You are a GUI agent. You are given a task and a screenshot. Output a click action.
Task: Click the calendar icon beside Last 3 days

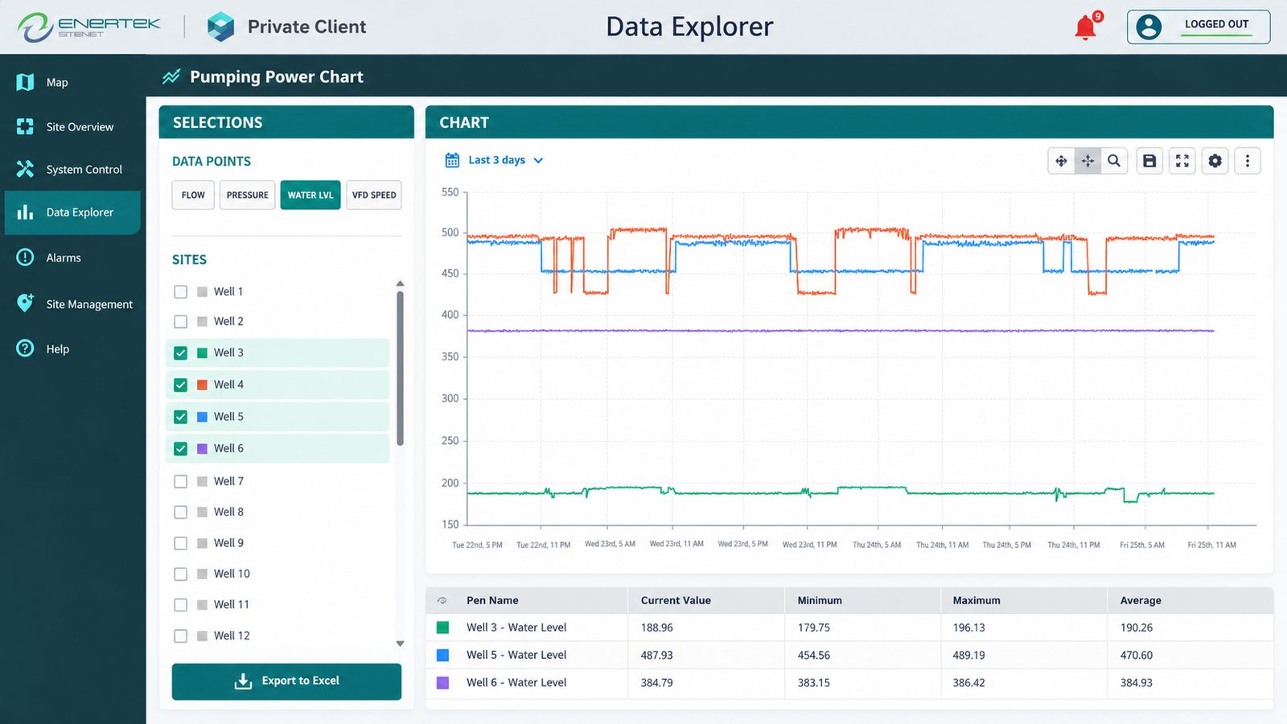pyautogui.click(x=453, y=160)
